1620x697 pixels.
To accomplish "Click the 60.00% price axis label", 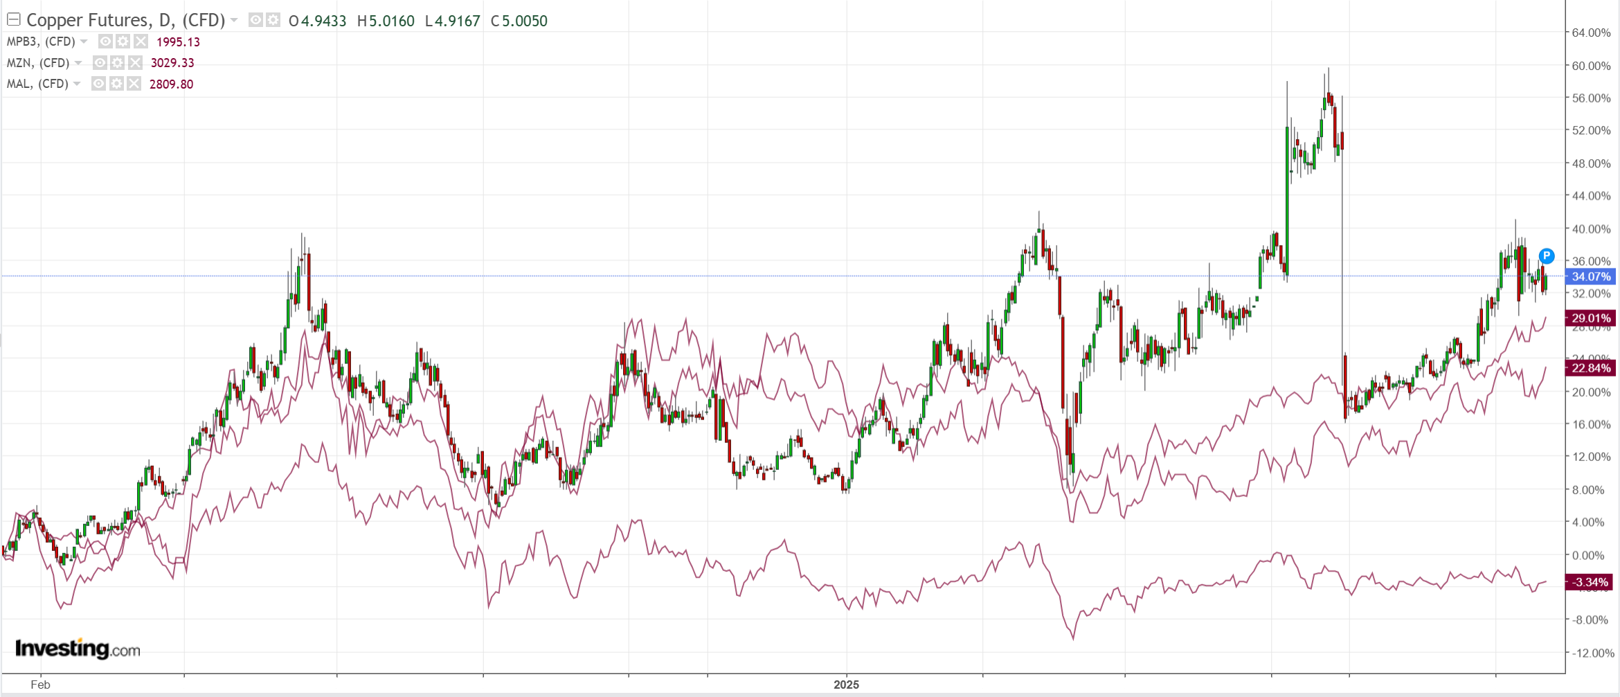I will (x=1591, y=66).
